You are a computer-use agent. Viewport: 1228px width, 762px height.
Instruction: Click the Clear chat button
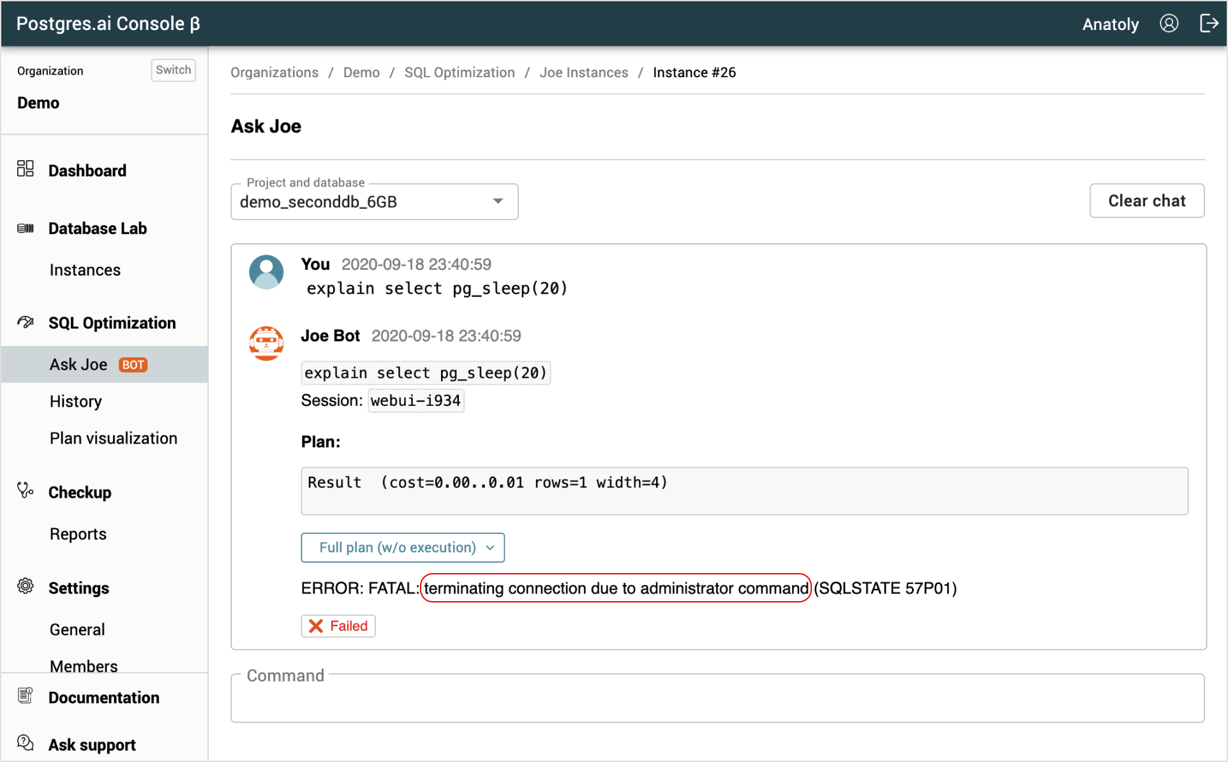[x=1146, y=201]
